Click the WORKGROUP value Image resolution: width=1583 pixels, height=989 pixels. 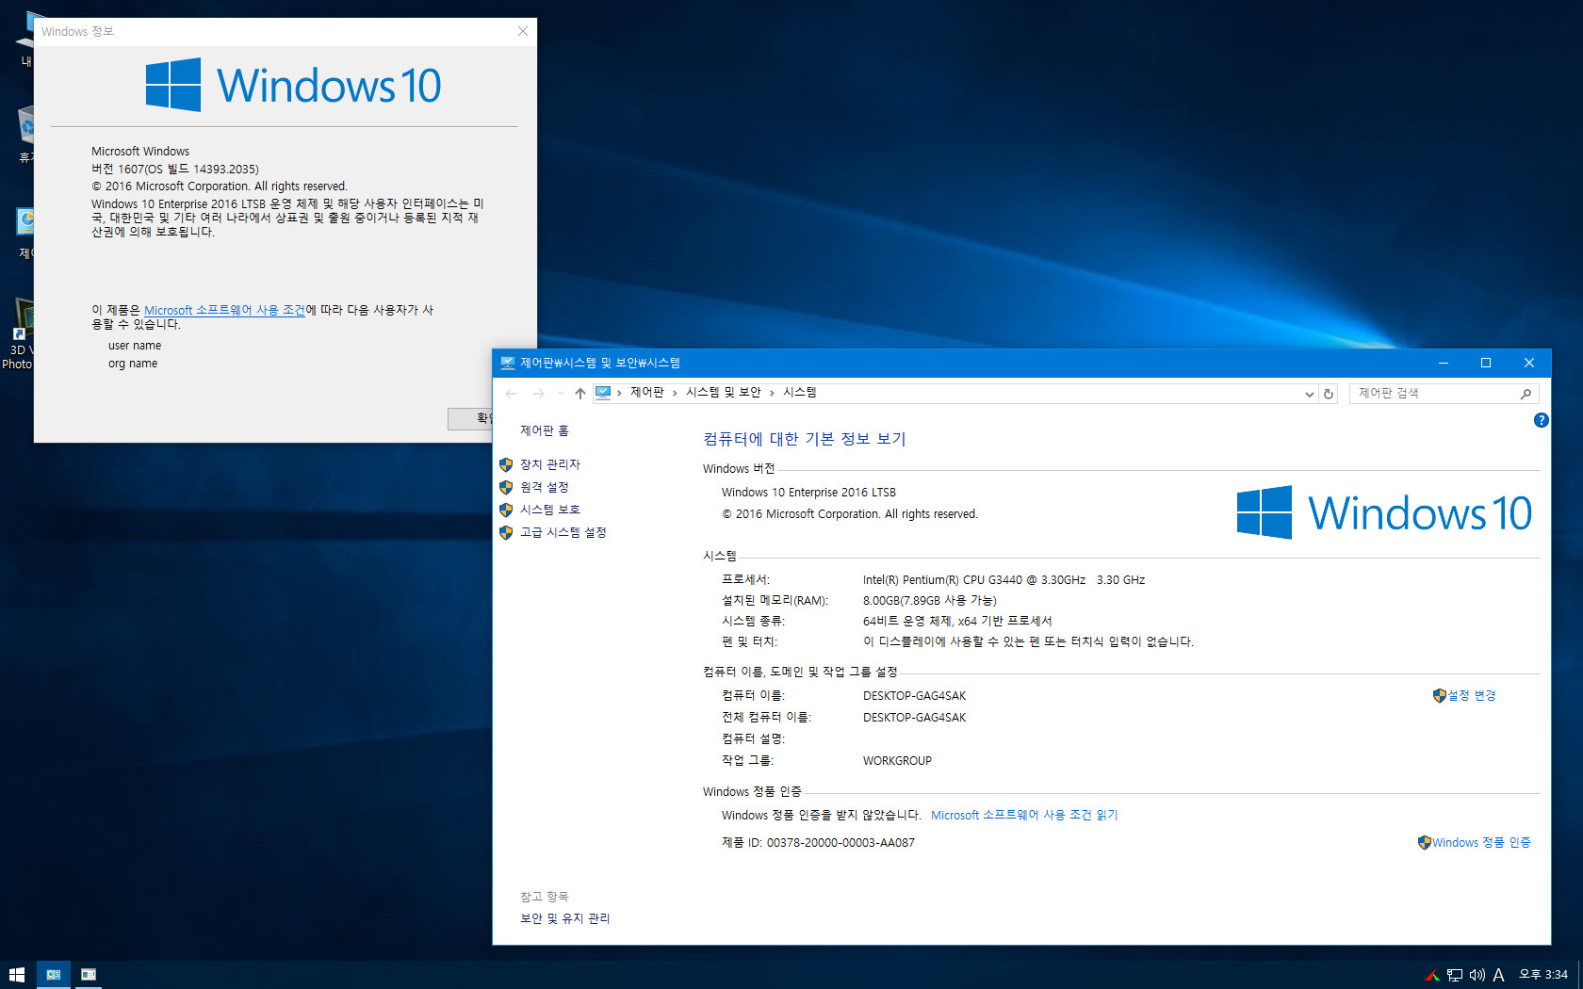(x=897, y=760)
